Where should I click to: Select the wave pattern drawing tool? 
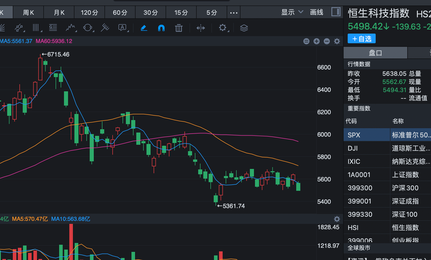tap(71, 28)
